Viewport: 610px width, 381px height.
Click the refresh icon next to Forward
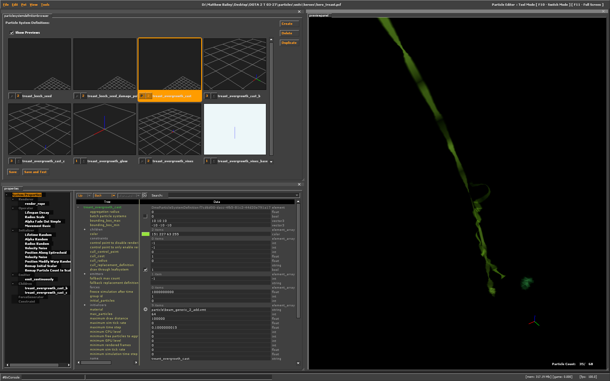[145, 195]
